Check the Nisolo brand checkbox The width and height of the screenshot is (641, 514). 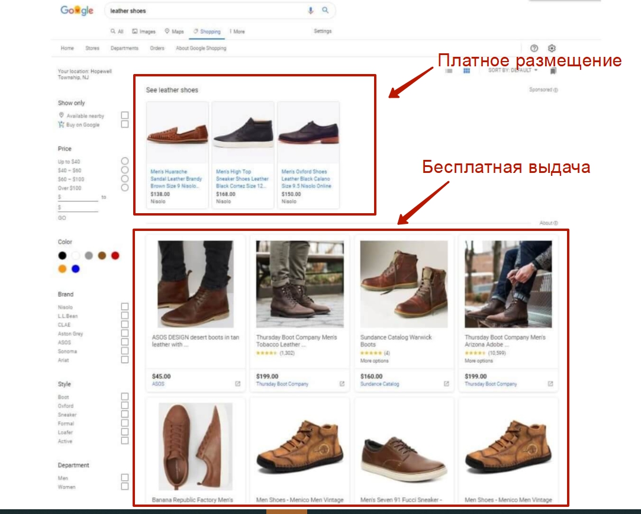[x=125, y=307]
